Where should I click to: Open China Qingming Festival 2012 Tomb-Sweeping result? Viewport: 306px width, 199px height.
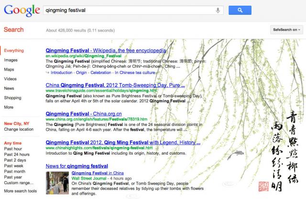pyautogui.click(x=115, y=85)
